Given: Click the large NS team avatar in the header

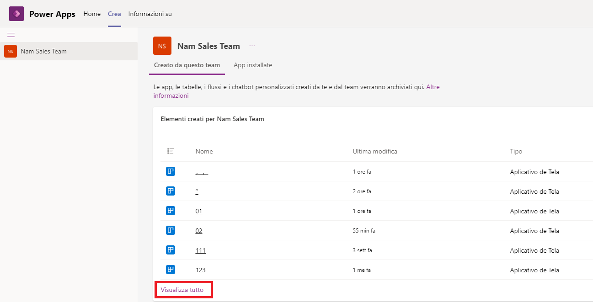Looking at the screenshot, I should tap(162, 46).
